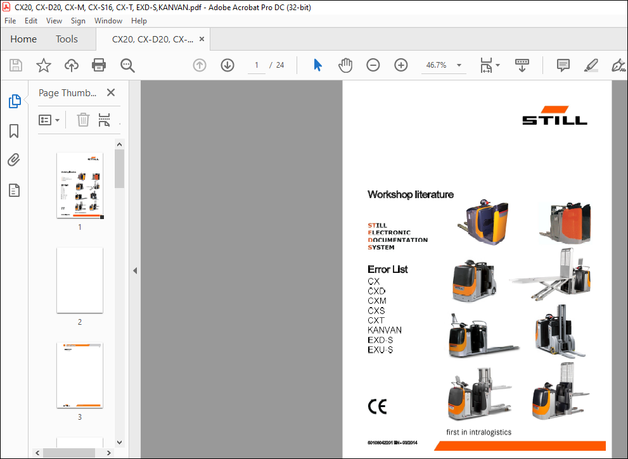Image resolution: width=628 pixels, height=459 pixels.
Task: Click the current page number field
Action: pyautogui.click(x=256, y=65)
